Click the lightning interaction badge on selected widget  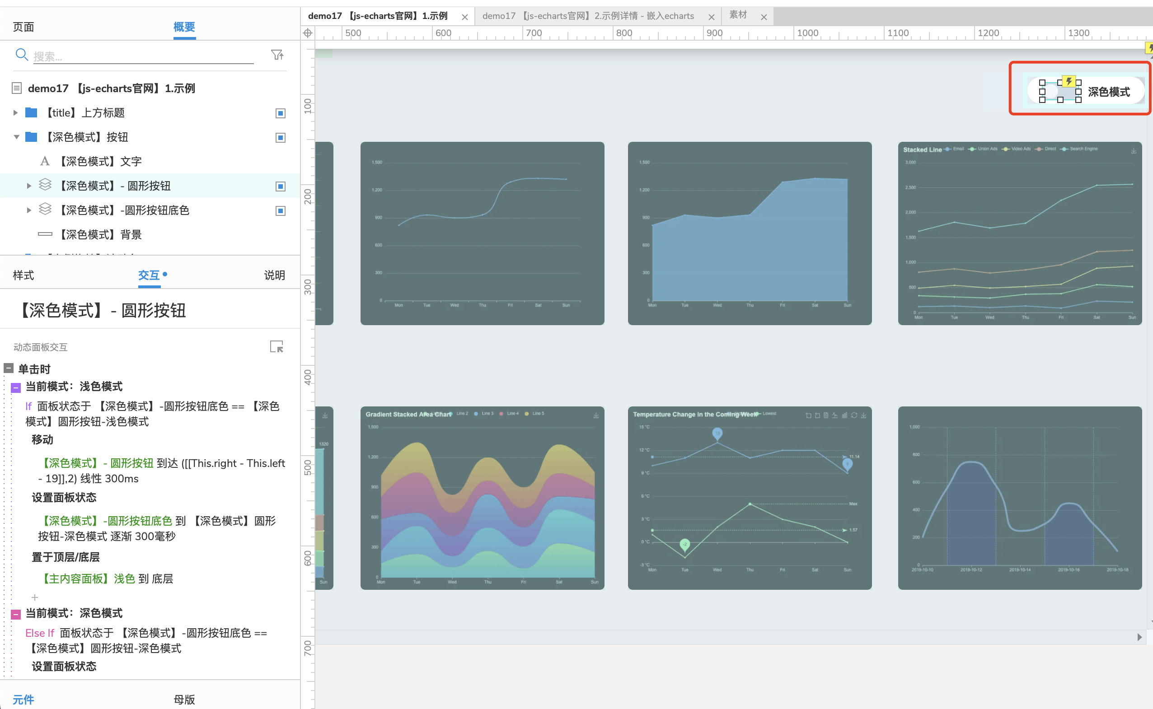1069,81
